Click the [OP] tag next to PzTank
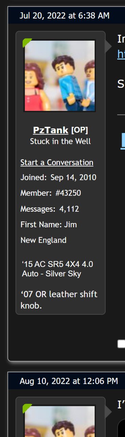 pos(79,130)
